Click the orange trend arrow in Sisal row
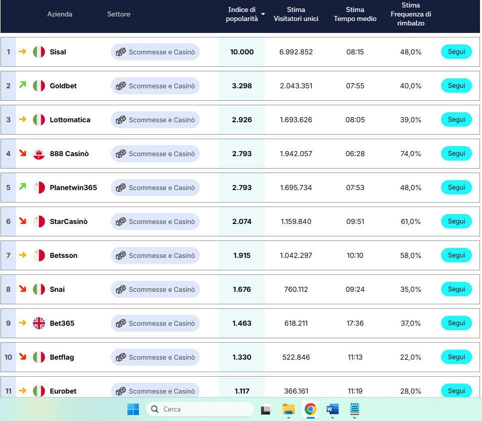 pyautogui.click(x=22, y=51)
